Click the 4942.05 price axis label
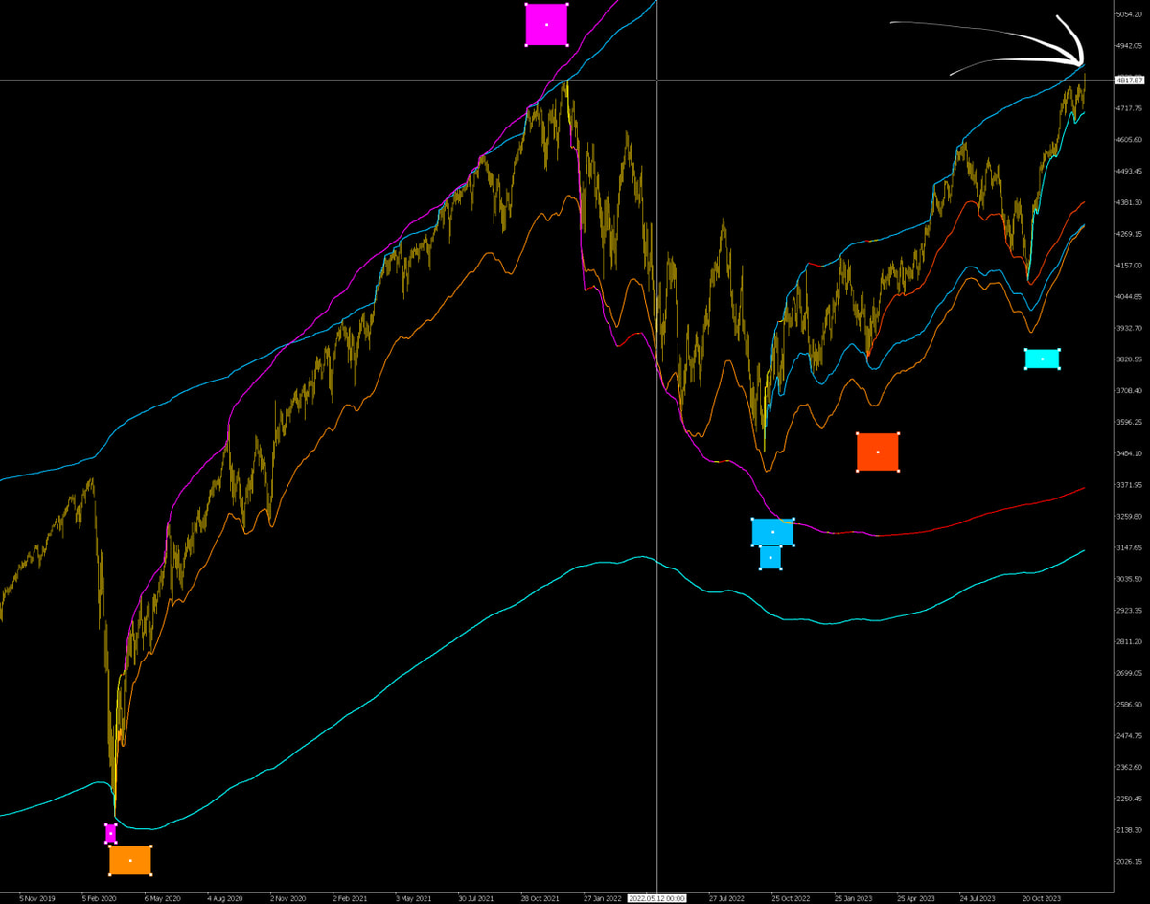 pyautogui.click(x=1131, y=45)
